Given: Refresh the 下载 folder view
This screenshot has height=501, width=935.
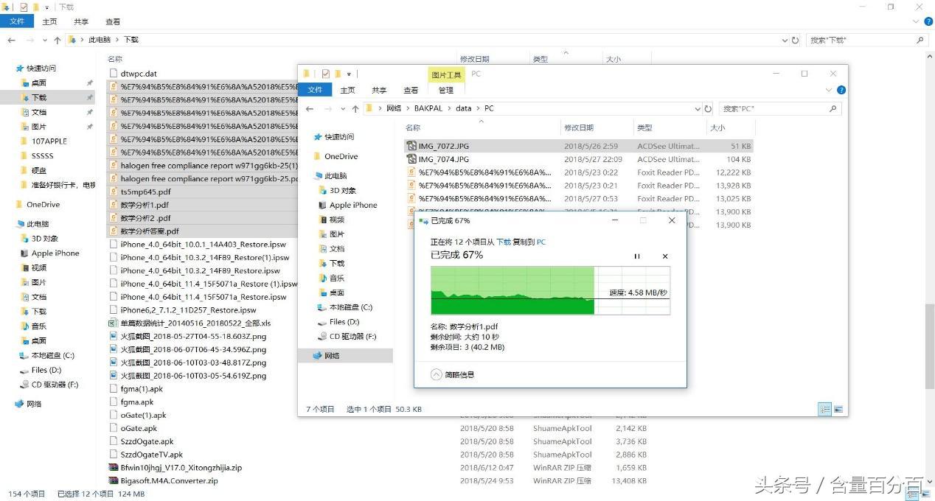Looking at the screenshot, I should click(x=795, y=40).
